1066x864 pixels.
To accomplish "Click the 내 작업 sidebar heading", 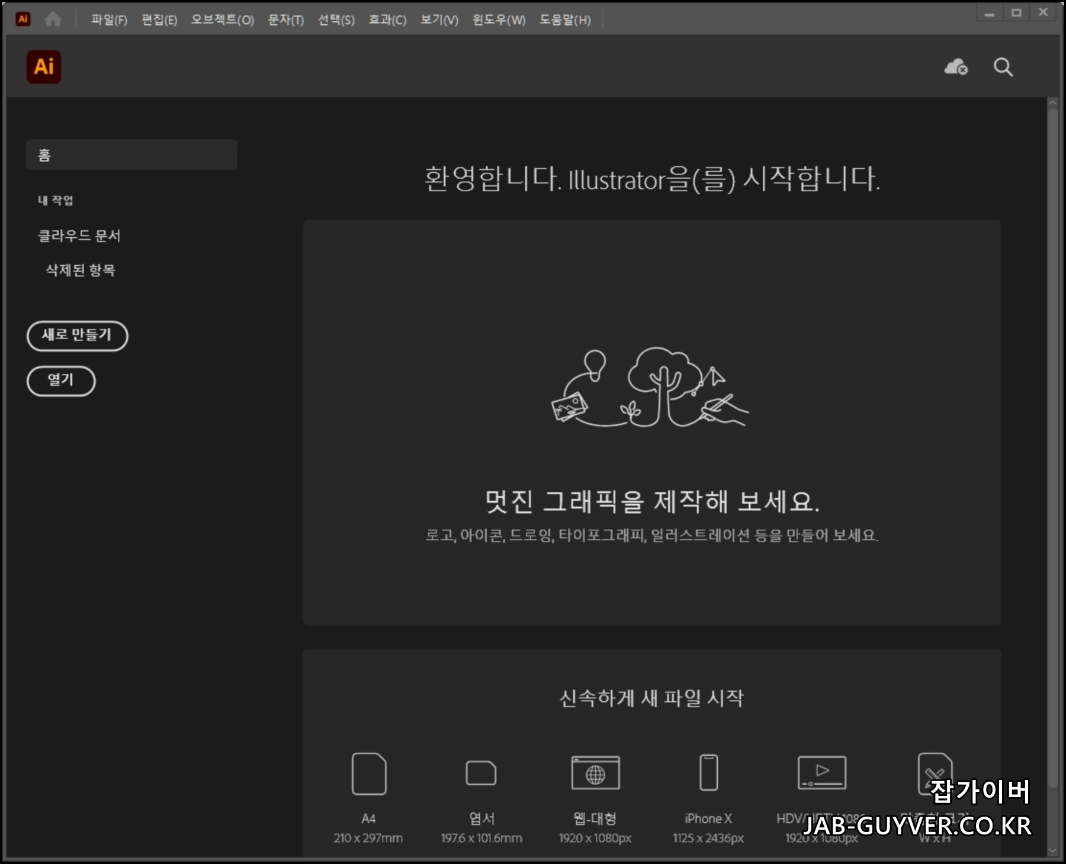I will (56, 200).
